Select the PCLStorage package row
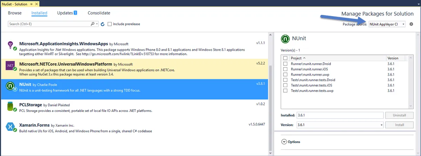The image size is (421, 156). coord(134,110)
